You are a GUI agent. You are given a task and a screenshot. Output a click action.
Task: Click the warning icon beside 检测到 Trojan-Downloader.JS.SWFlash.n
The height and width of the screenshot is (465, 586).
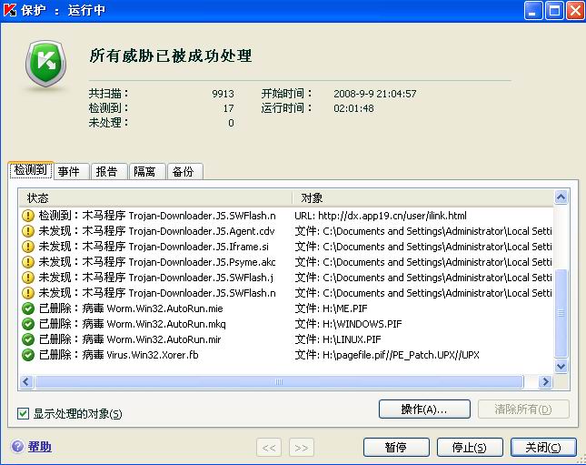(x=28, y=216)
